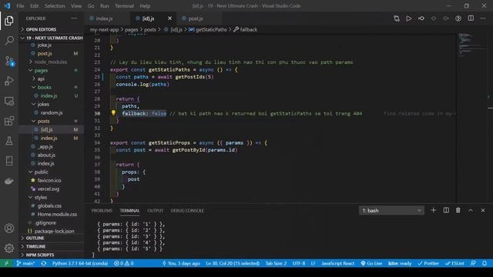Open the Run and Debug view
Image resolution: width=493 pixels, height=277 pixels.
coord(9,81)
